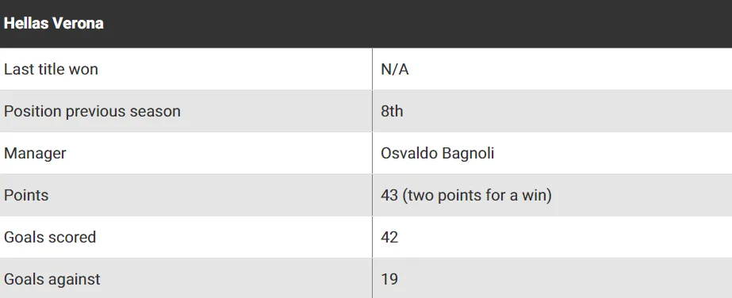This screenshot has width=732, height=298.
Task: Select the 'Goals against' label
Action: 52,279
